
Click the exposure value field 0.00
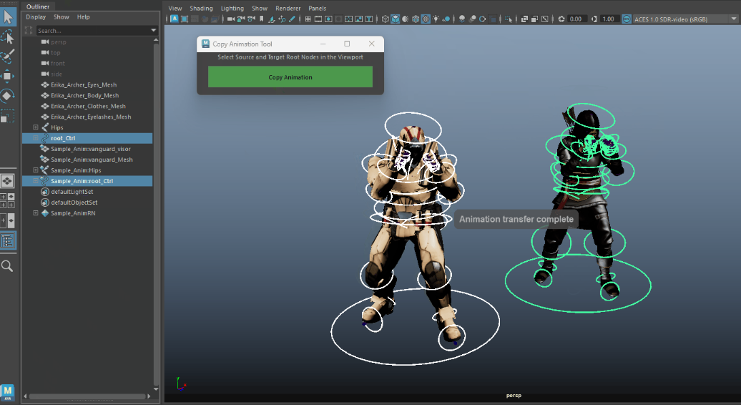[577, 19]
